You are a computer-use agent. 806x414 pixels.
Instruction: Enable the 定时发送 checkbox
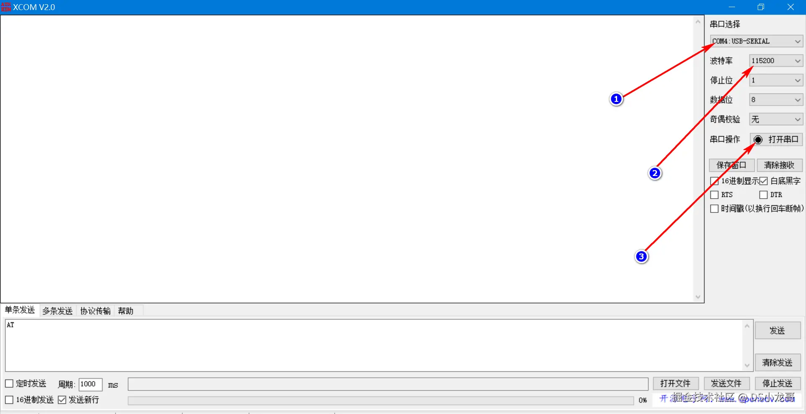click(9, 383)
